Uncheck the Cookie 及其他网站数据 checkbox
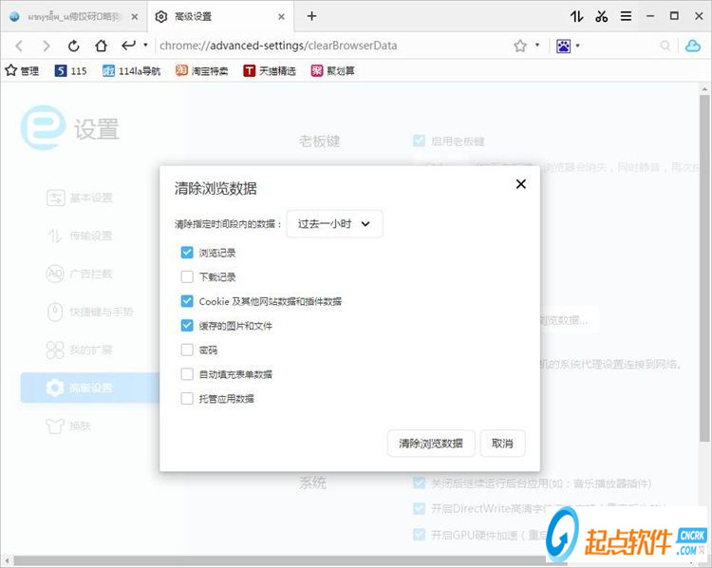Screen dimensions: 712x568 pyautogui.click(x=187, y=301)
